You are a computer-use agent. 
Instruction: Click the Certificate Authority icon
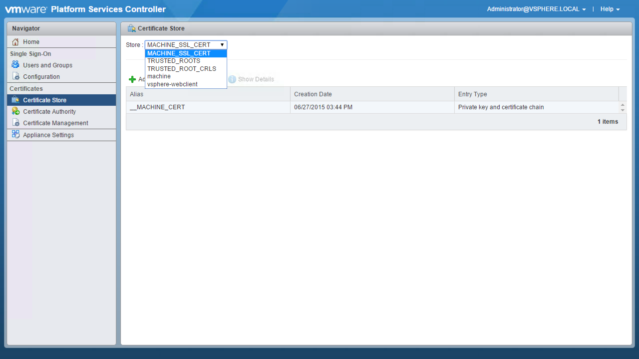pos(15,111)
